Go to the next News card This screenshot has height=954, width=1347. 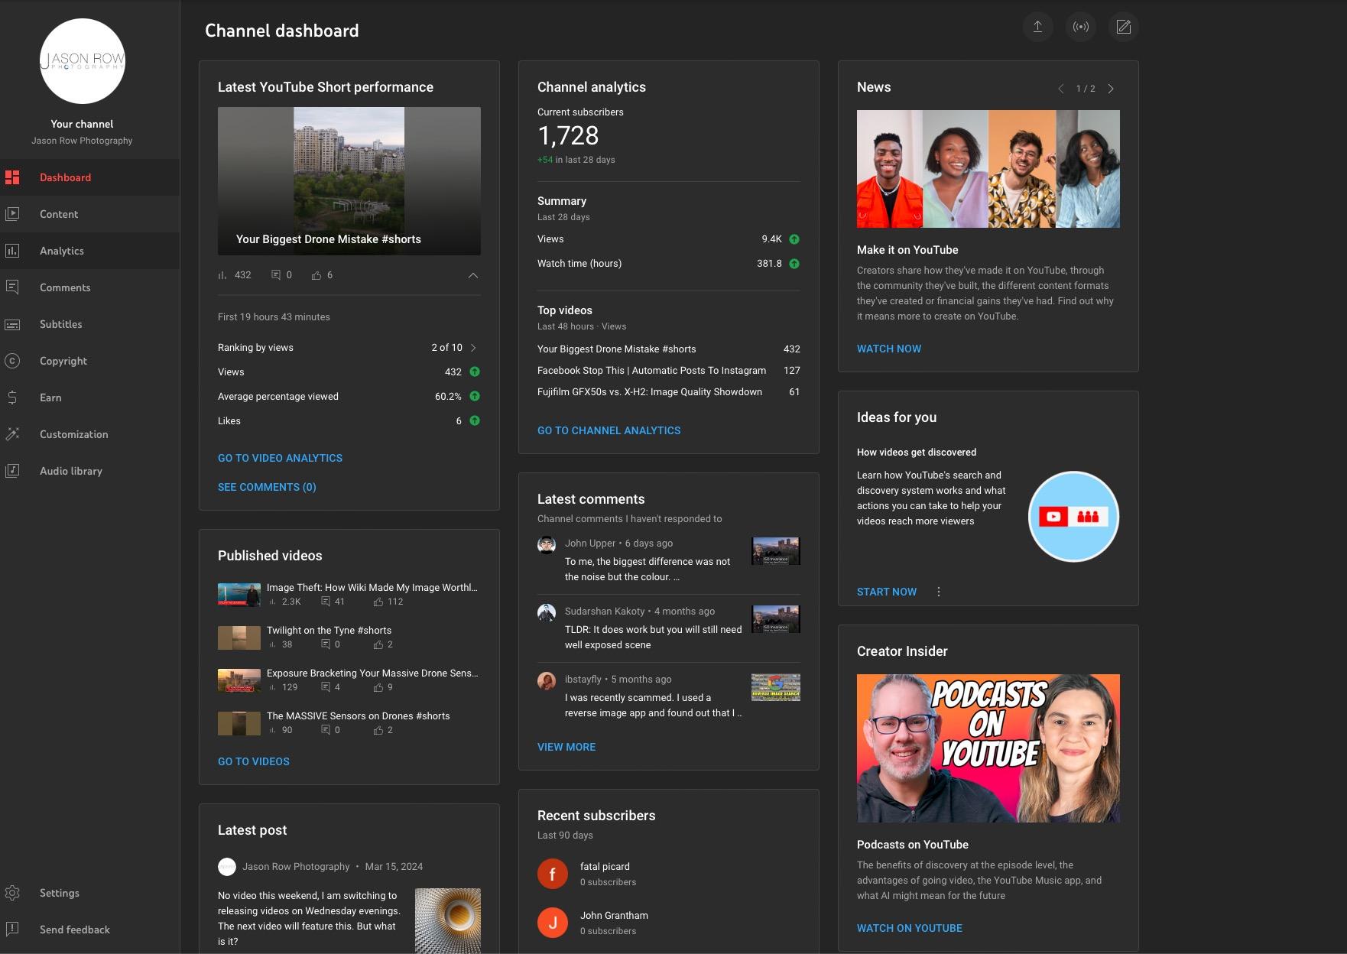pos(1111,89)
